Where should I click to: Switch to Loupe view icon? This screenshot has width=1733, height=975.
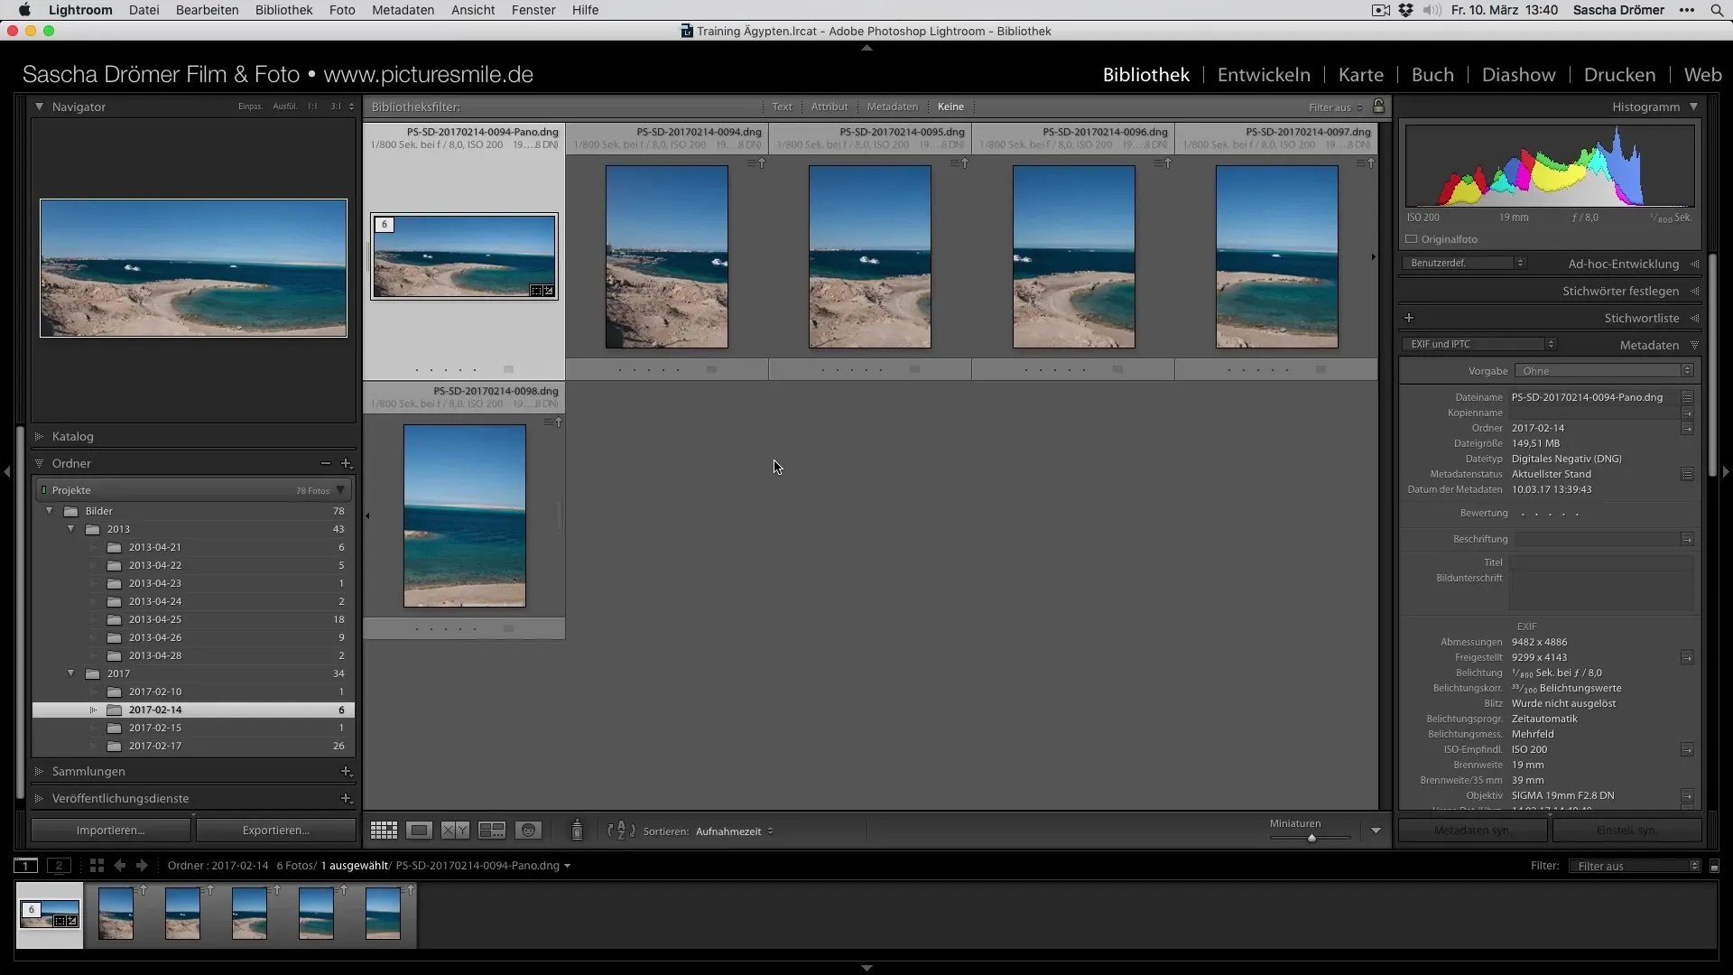(419, 831)
